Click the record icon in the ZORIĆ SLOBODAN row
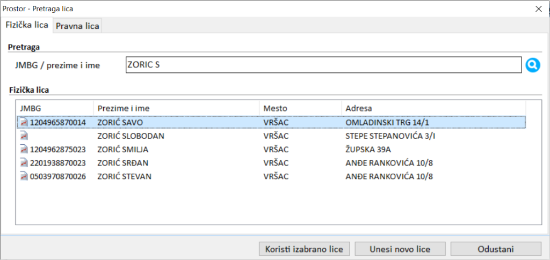 24,136
